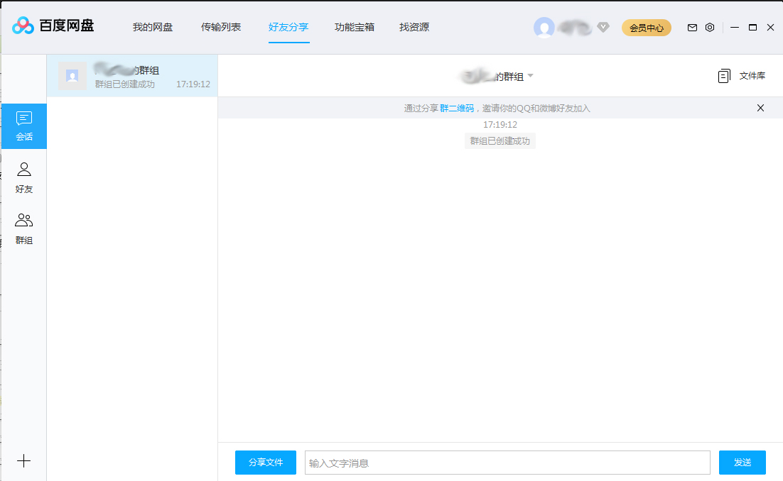Image resolution: width=783 pixels, height=481 pixels.
Task: Open the 好友 friends list
Action: [x=24, y=176]
